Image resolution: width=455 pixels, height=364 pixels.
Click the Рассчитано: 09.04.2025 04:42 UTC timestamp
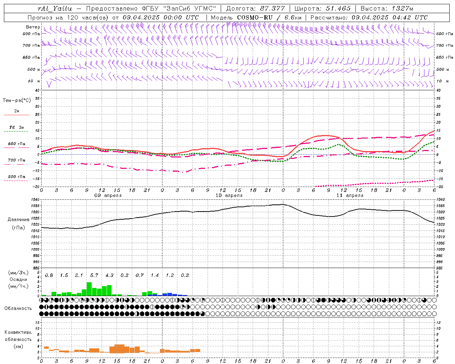[x=369, y=17]
